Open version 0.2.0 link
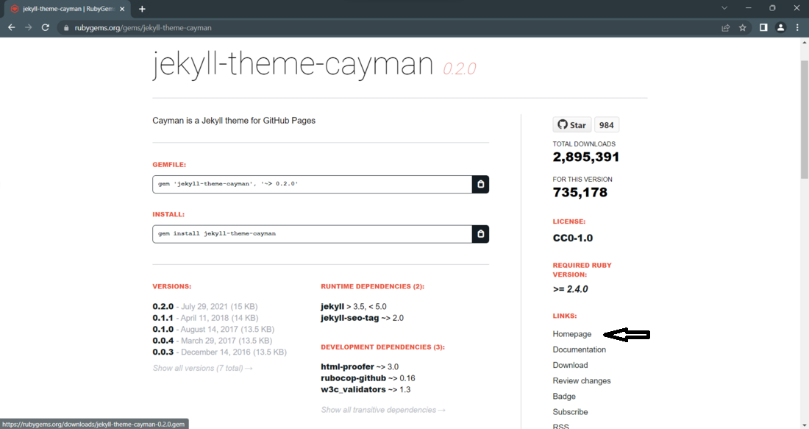 click(x=163, y=307)
